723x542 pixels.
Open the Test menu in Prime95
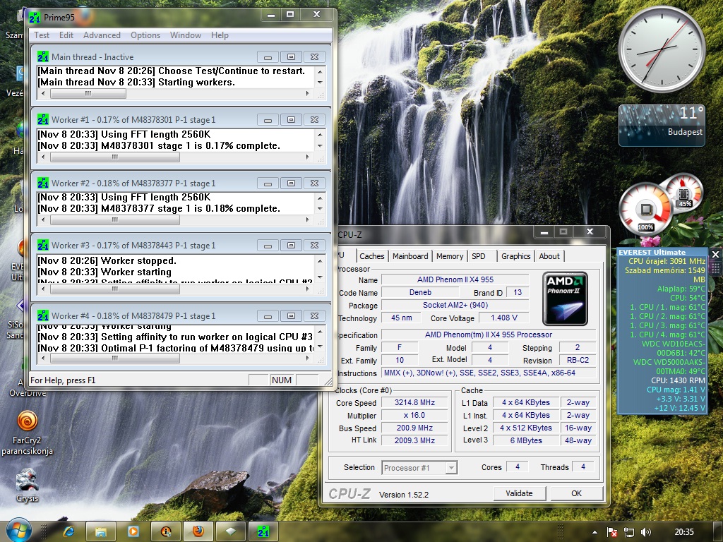pos(42,35)
